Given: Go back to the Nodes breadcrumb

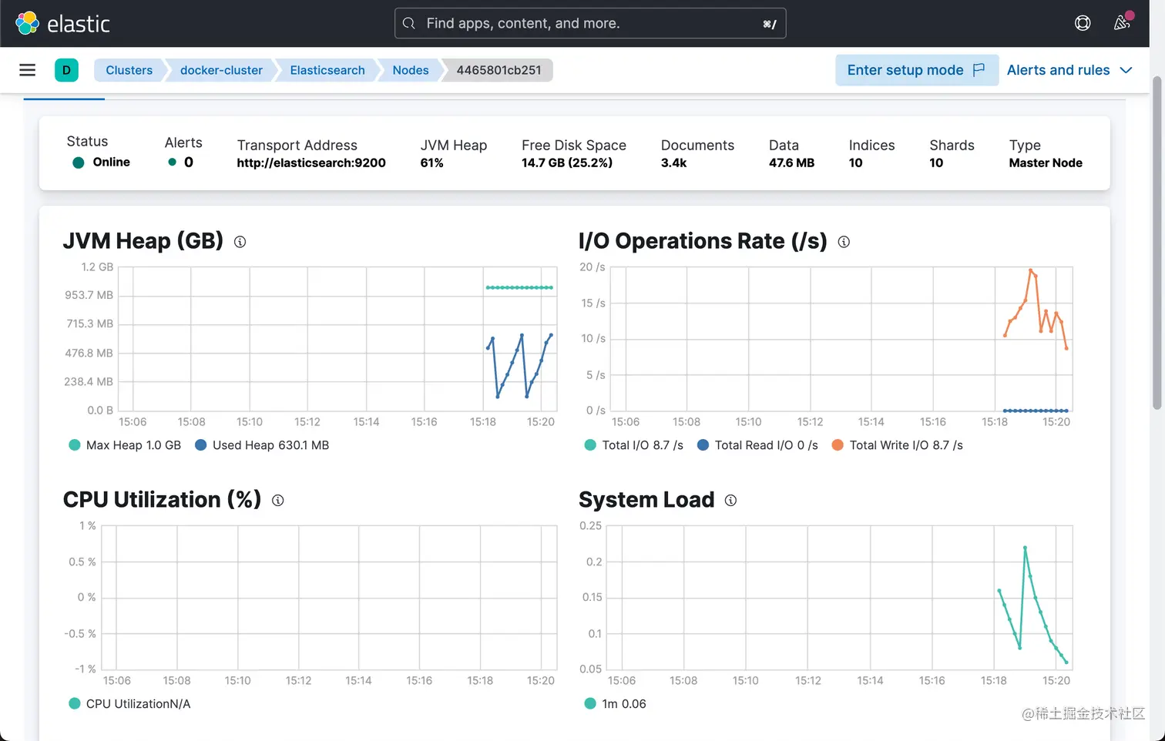Looking at the screenshot, I should pyautogui.click(x=411, y=70).
